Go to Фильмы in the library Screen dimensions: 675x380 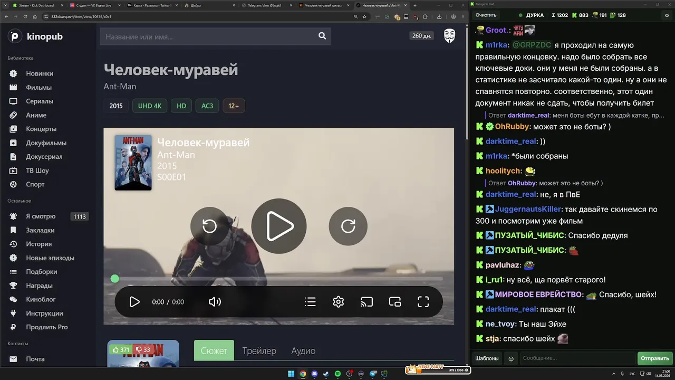click(x=38, y=88)
